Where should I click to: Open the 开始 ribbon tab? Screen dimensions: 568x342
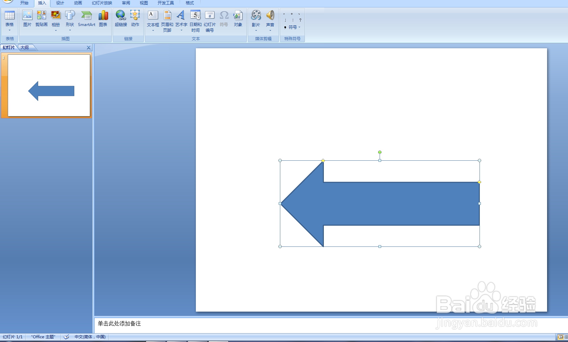click(24, 3)
